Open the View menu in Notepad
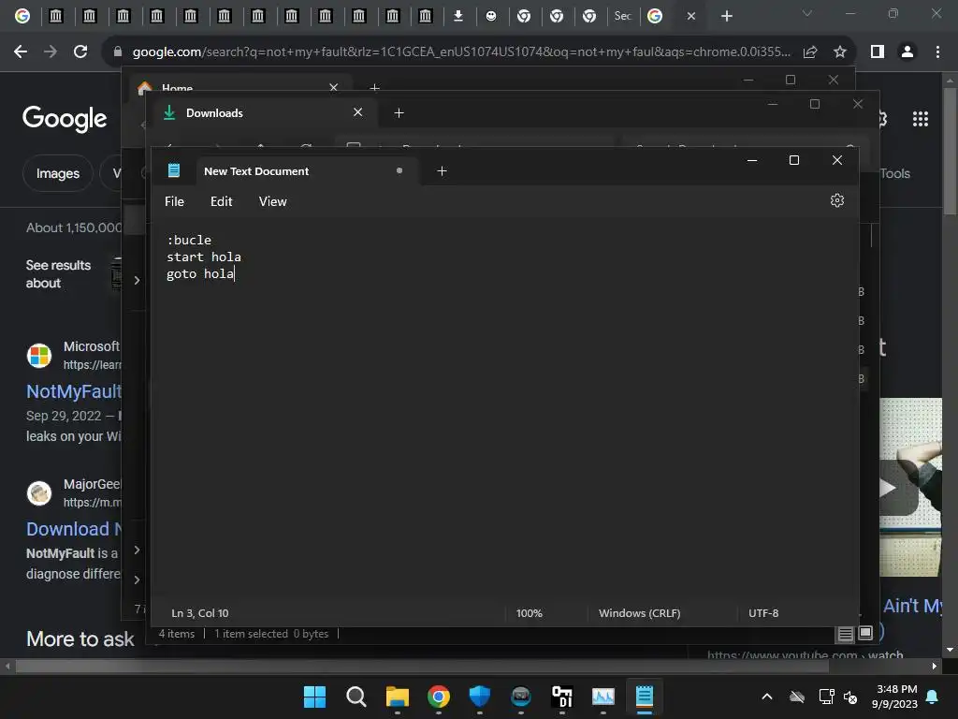This screenshot has width=958, height=719. 272,202
